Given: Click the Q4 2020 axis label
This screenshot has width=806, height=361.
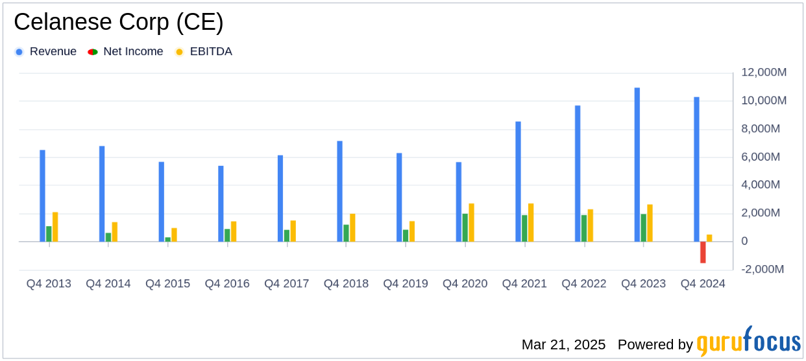Looking at the screenshot, I should pyautogui.click(x=465, y=284).
